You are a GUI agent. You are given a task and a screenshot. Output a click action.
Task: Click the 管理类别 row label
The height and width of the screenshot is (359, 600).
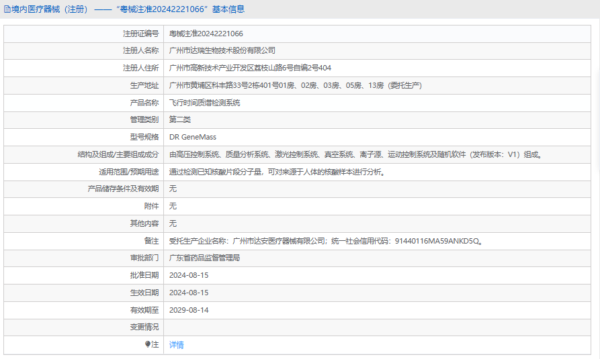(144, 119)
